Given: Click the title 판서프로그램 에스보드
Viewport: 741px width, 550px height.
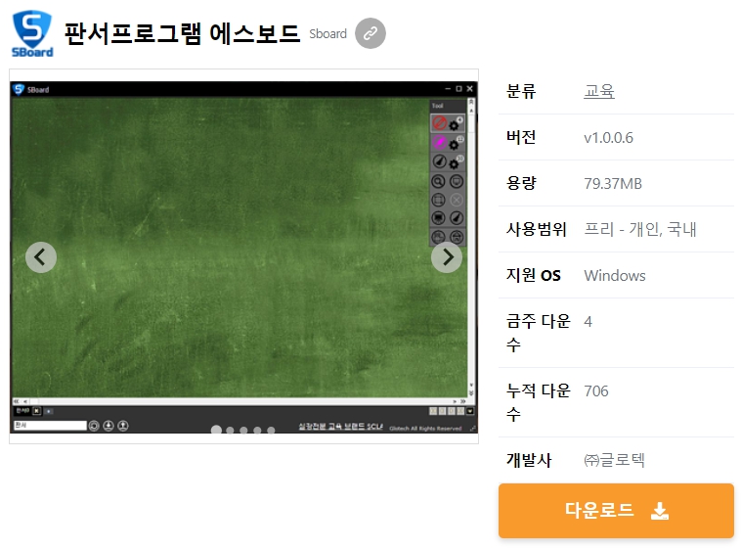Looking at the screenshot, I should 182,33.
